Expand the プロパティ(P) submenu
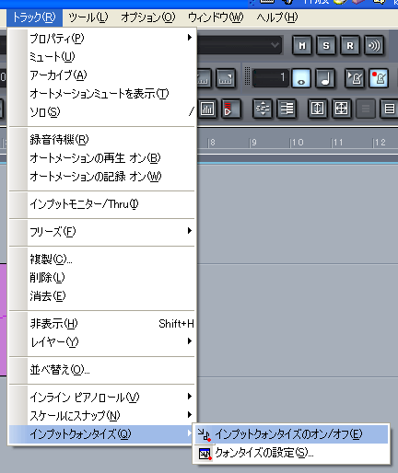This screenshot has width=398, height=473. click(x=102, y=39)
